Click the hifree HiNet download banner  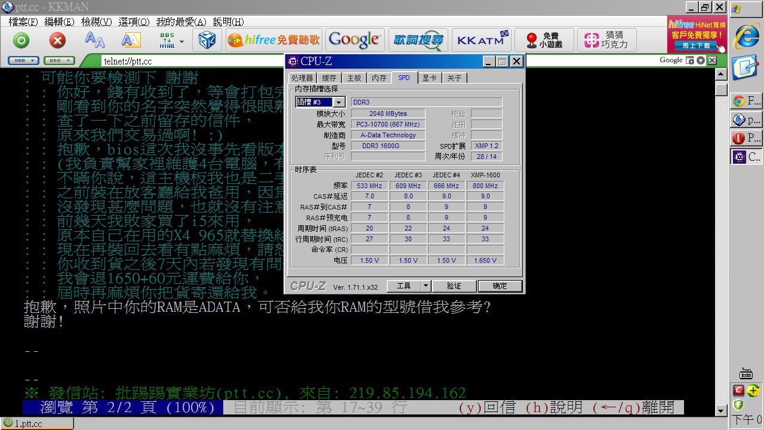[697, 35]
